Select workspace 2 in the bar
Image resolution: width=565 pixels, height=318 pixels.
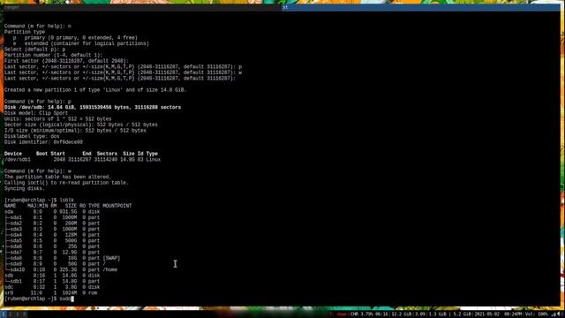click(11, 314)
